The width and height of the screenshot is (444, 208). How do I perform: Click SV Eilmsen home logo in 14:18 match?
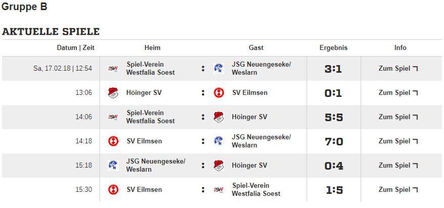click(113, 141)
